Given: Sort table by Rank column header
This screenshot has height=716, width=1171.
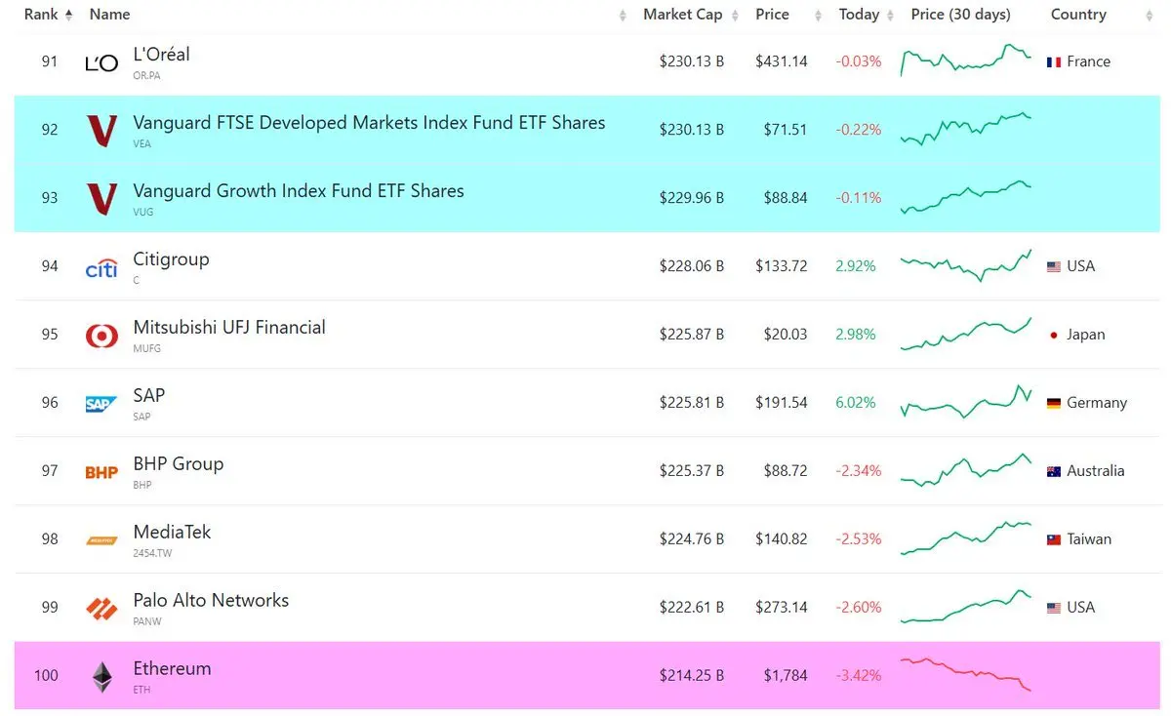Looking at the screenshot, I should click(48, 15).
